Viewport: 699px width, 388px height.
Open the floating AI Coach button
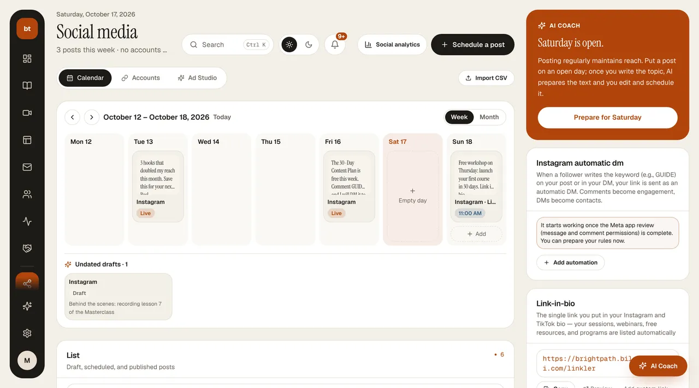pos(658,366)
